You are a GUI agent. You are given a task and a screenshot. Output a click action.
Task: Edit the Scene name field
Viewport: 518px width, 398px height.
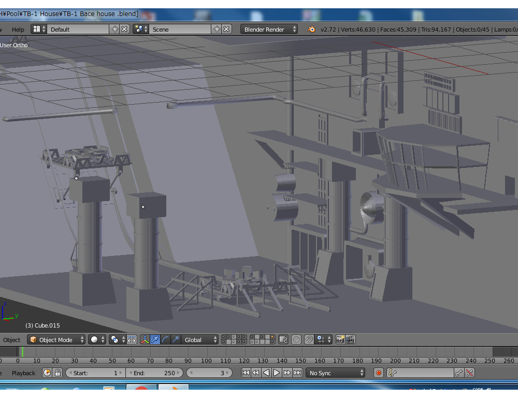pos(180,29)
